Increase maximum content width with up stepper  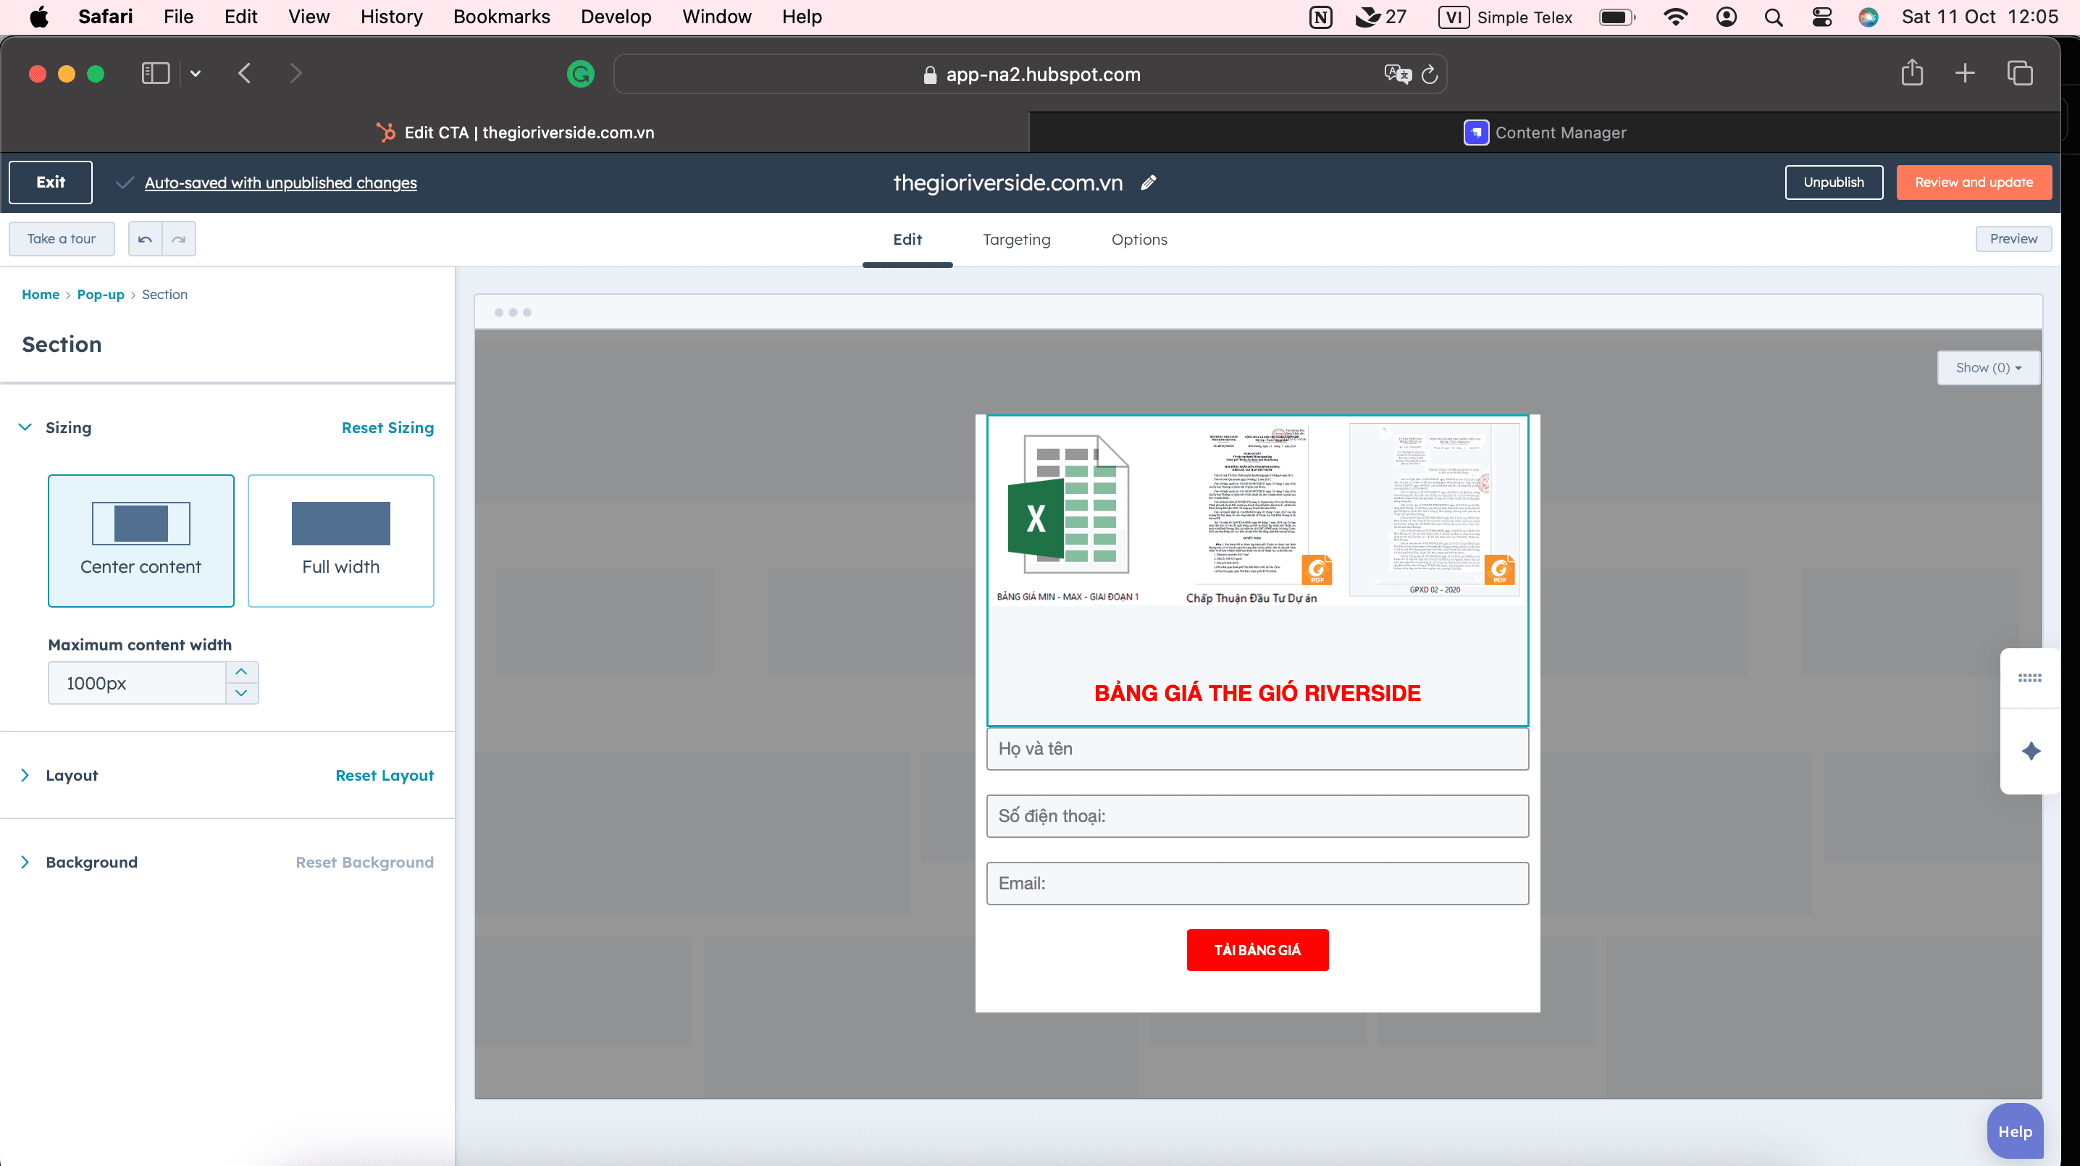(x=241, y=672)
